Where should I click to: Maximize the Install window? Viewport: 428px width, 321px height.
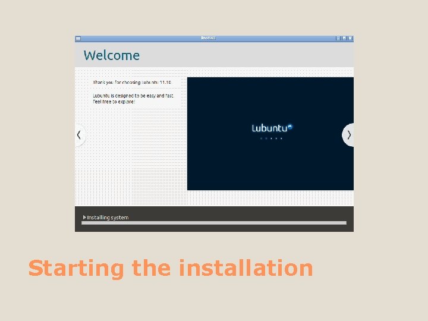coord(344,39)
